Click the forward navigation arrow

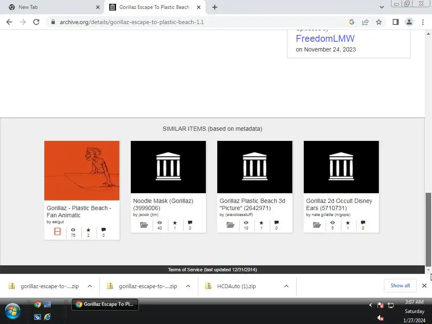pyautogui.click(x=23, y=22)
